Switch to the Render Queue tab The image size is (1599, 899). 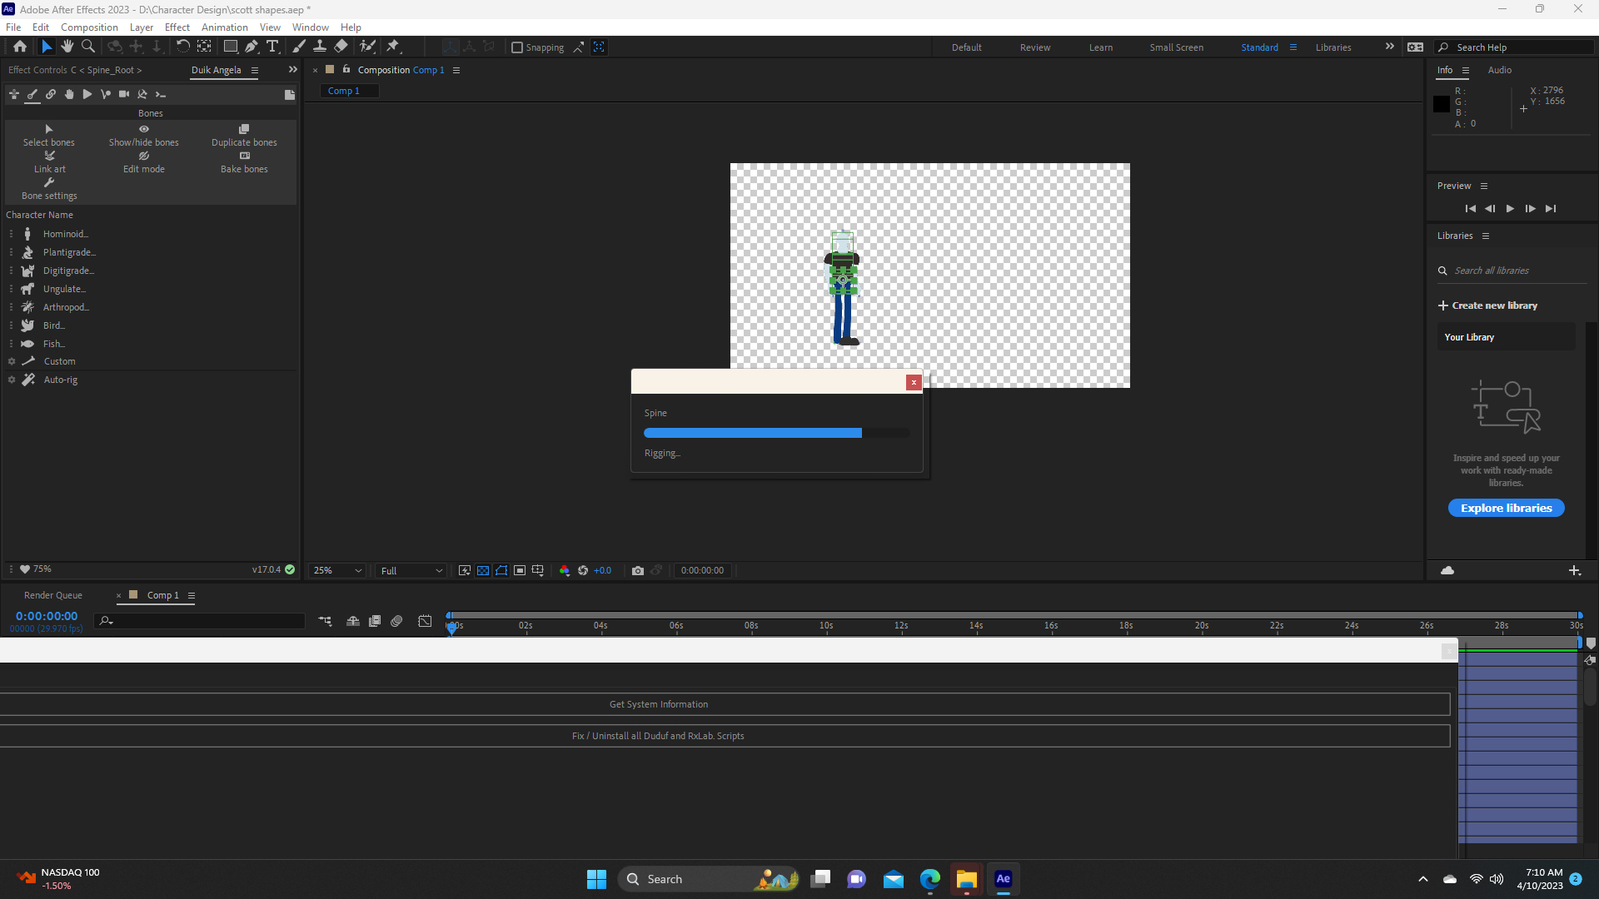pyautogui.click(x=52, y=594)
